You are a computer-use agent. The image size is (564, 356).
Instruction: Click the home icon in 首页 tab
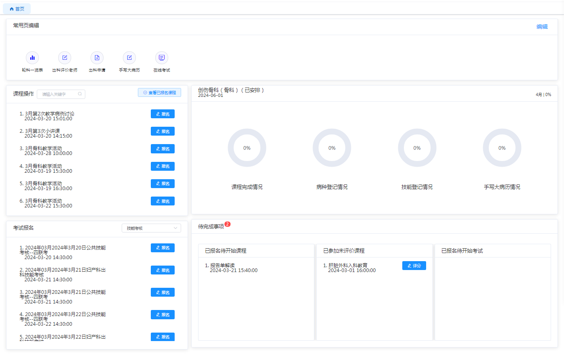pyautogui.click(x=12, y=9)
